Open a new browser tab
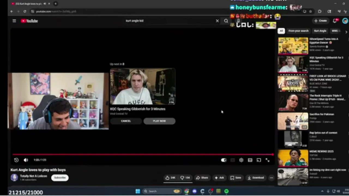Screen dimensions: 349x196 [56, 4]
